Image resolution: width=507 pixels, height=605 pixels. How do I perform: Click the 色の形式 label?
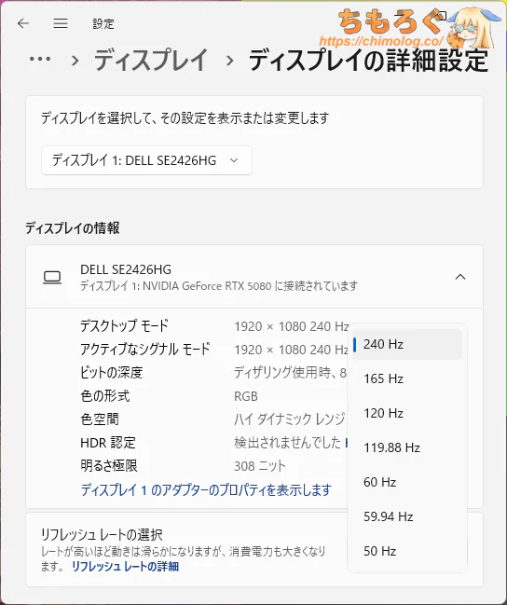point(105,396)
